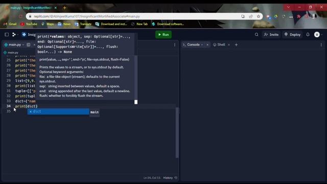This screenshot has height=184, width=327.
Task: Click the browser address bar URL
Action: (x=87, y=16)
